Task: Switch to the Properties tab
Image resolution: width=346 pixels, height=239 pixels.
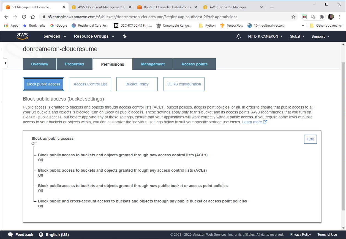Action: coord(75,64)
